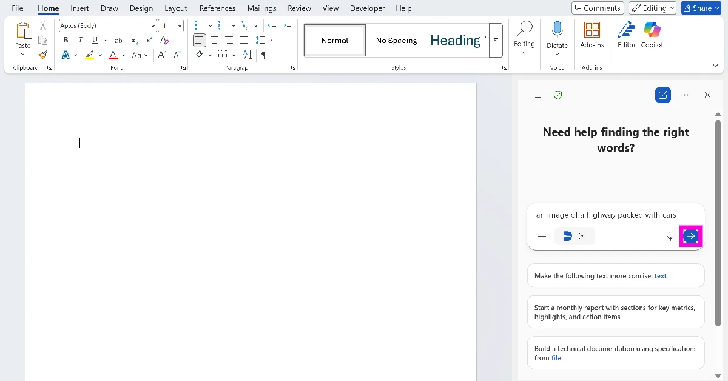
Task: Start Dictate voice input
Action: (x=557, y=35)
